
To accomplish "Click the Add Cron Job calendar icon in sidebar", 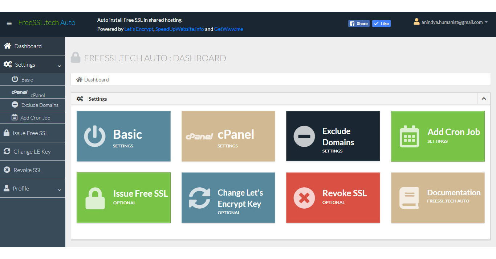I will click(15, 117).
